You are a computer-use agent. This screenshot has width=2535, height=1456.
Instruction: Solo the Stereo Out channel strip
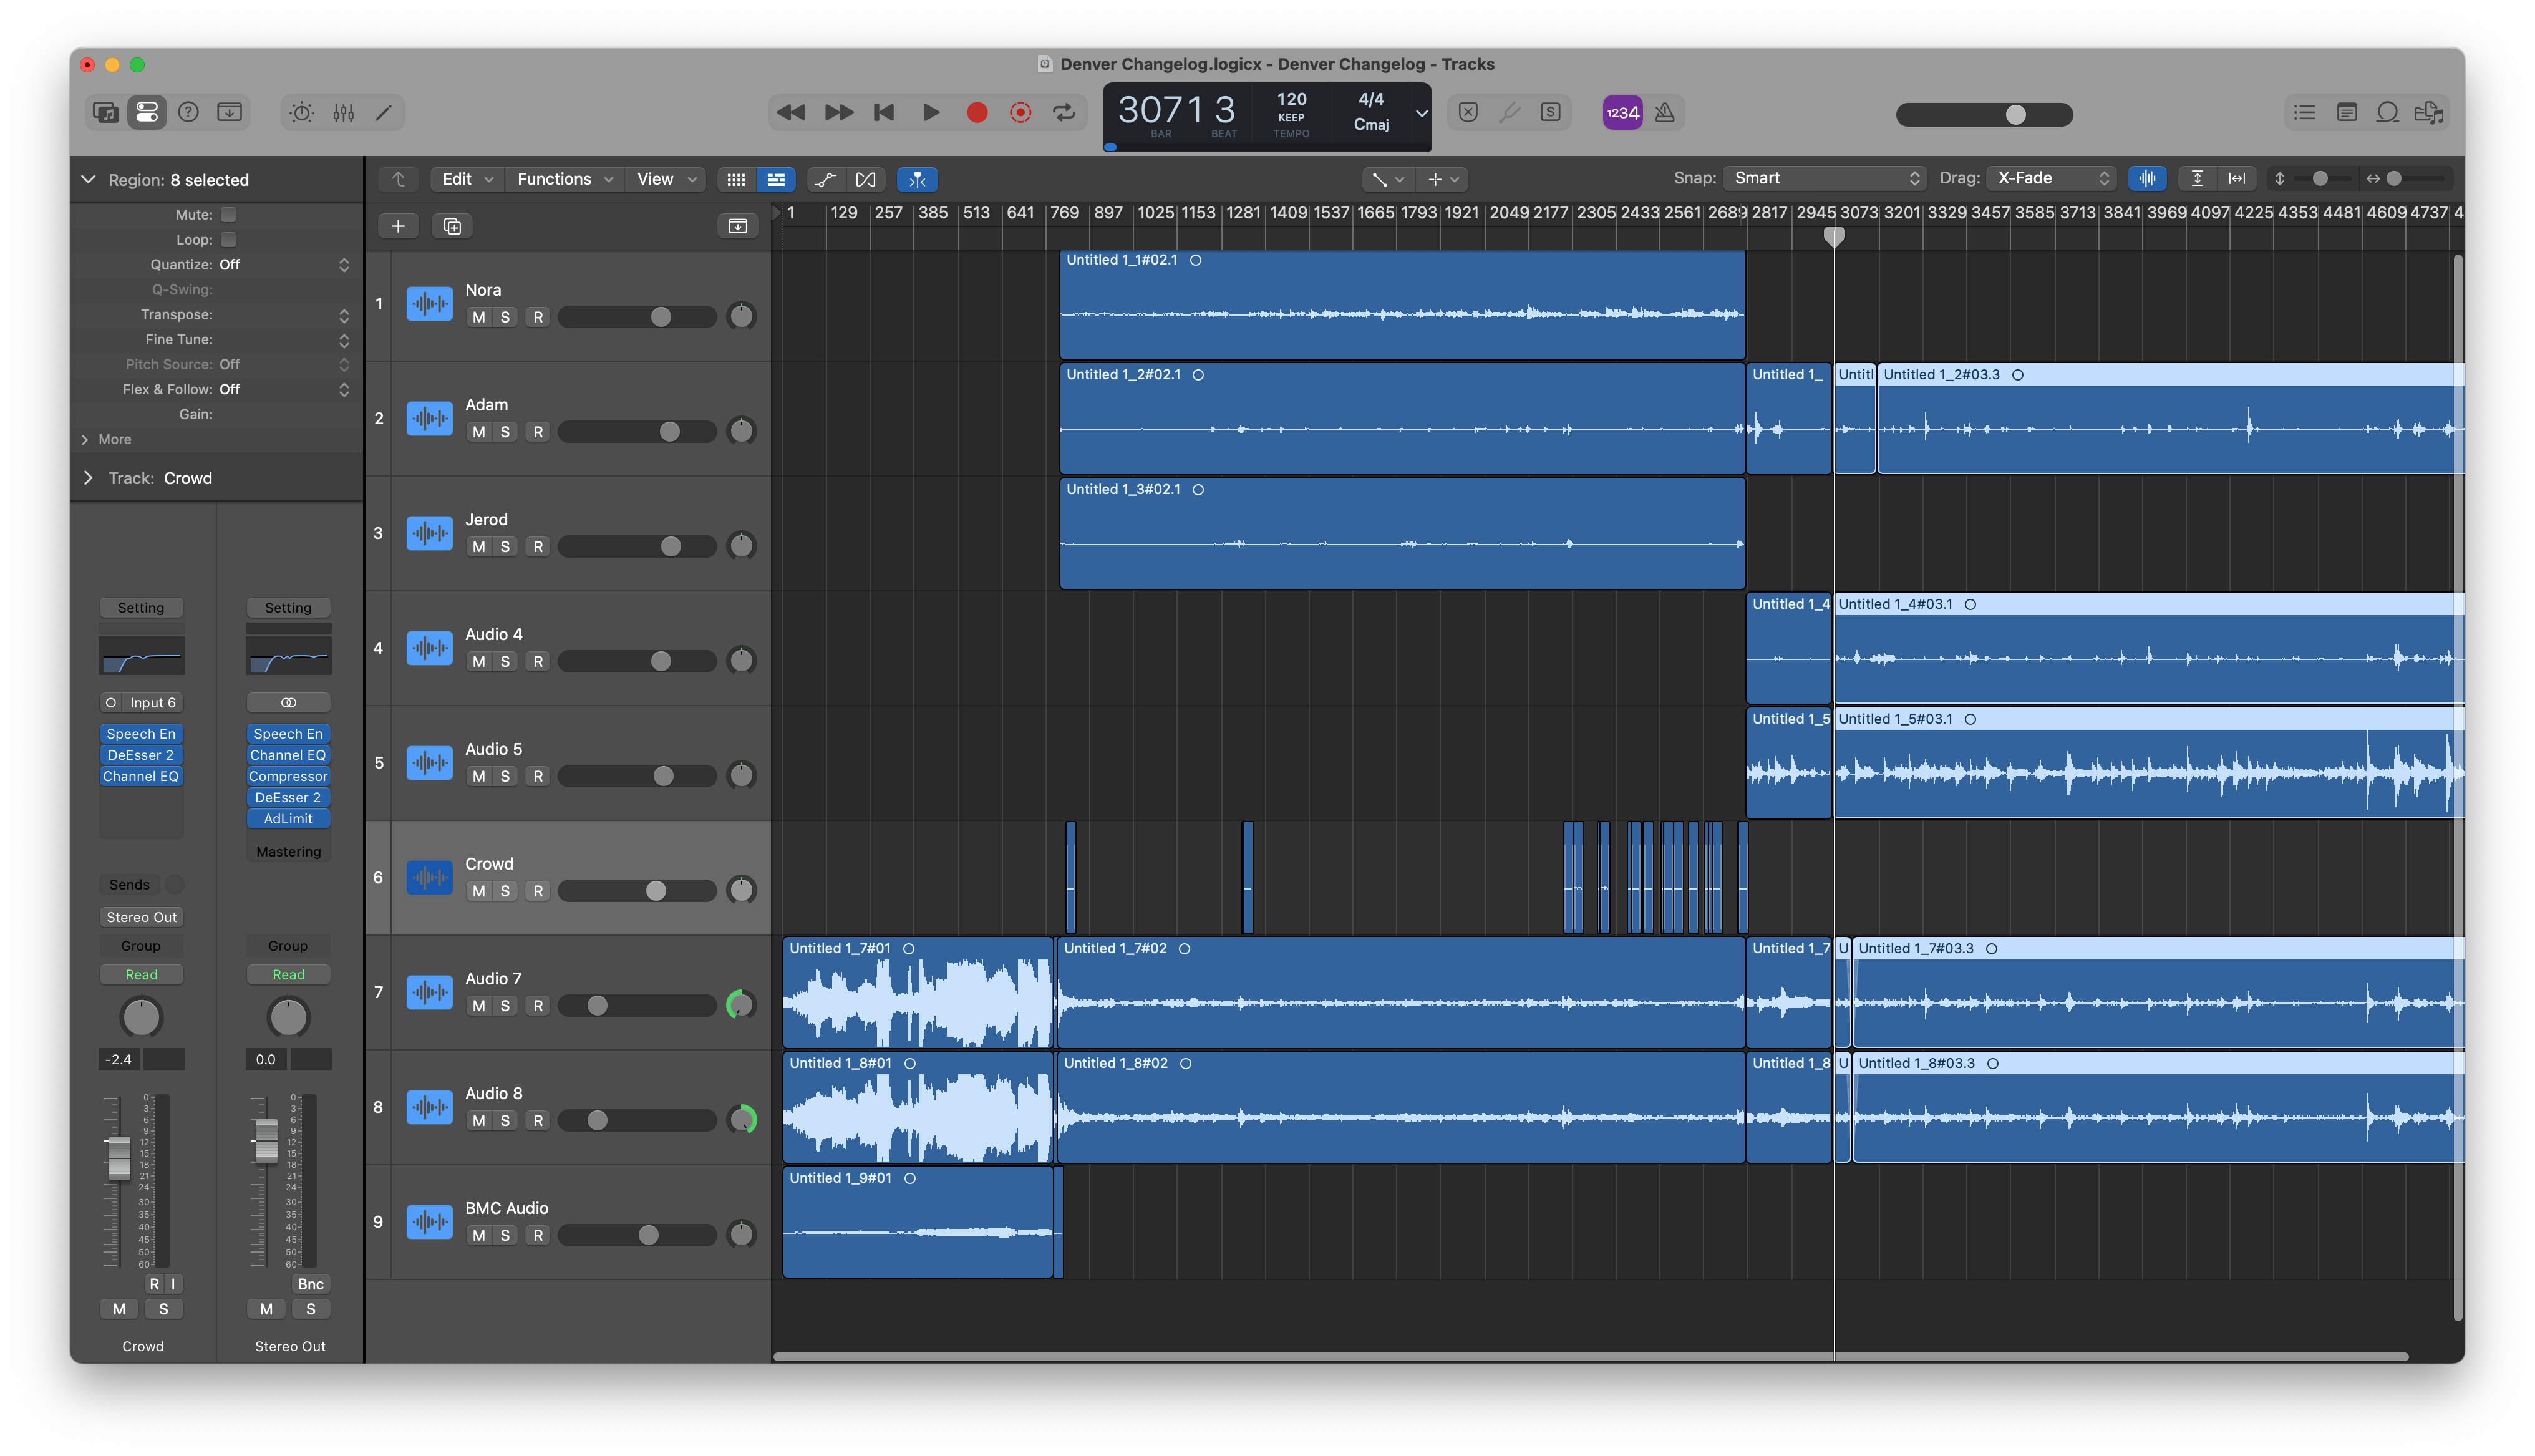pos(310,1309)
